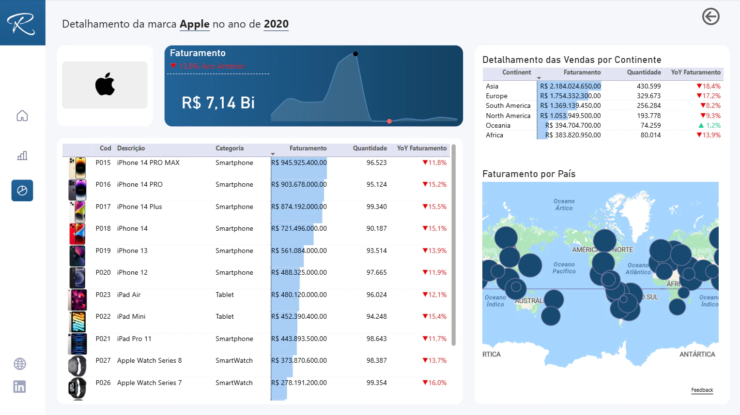Select the iPhone 14 description cell
Screen dimensions: 740x415
click(x=132, y=228)
